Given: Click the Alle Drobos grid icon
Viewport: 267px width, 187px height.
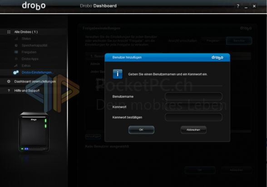Looking at the screenshot, I should tap(9, 32).
